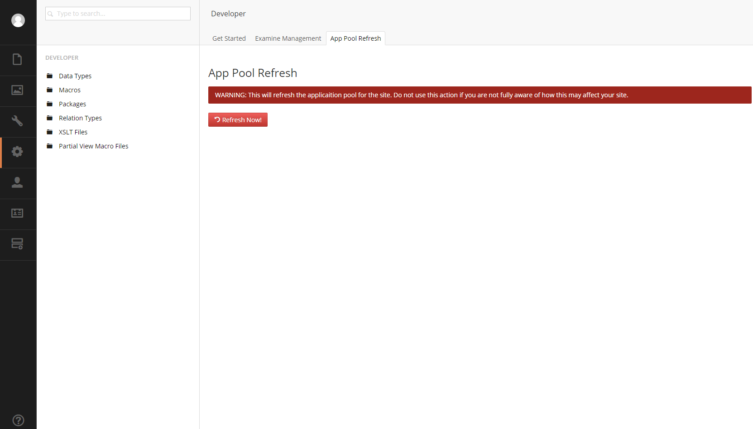Focus the Type to search field
This screenshot has height=429, width=753.
[118, 14]
